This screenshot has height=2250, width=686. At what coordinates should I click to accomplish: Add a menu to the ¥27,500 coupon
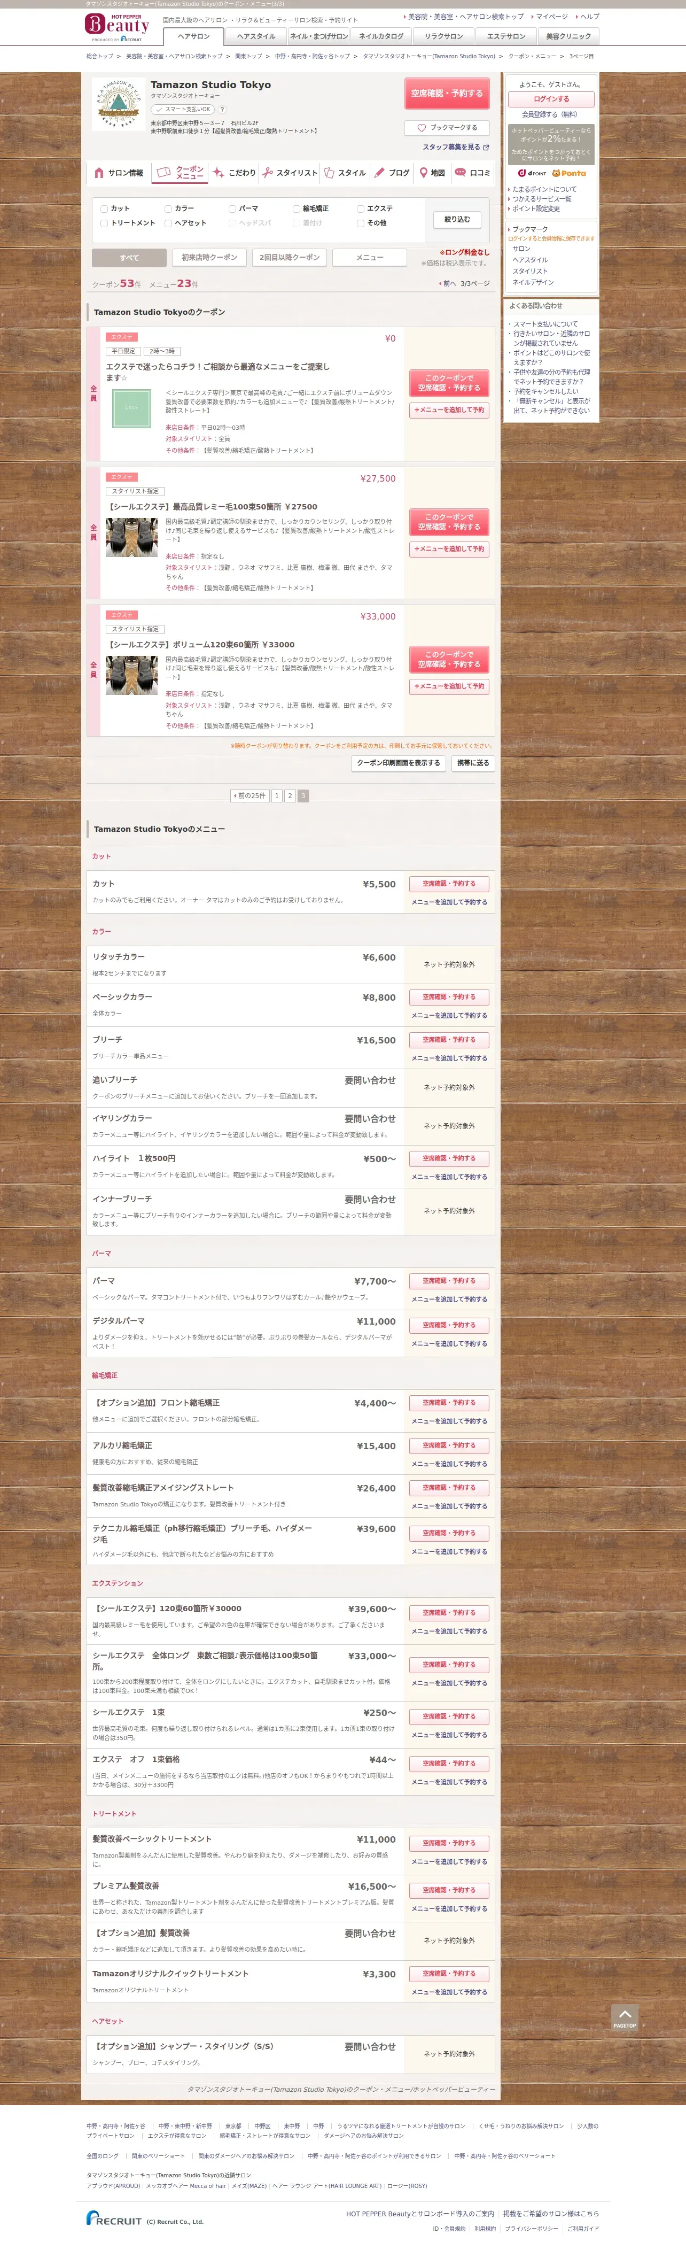[x=449, y=550]
